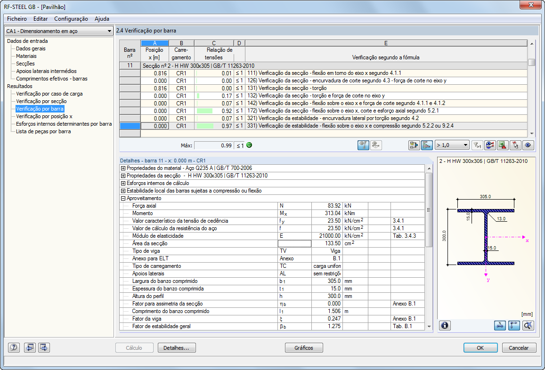The image size is (545, 370).
Task: Go to previous table arrow icon
Action: click(x=30, y=348)
